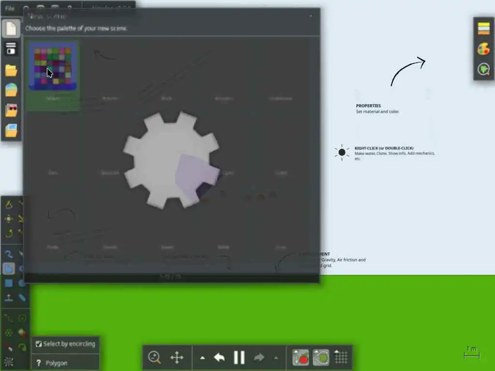Image resolution: width=495 pixels, height=371 pixels.
Task: Select the red and green Thruster tool
Action: [x=22, y=332]
